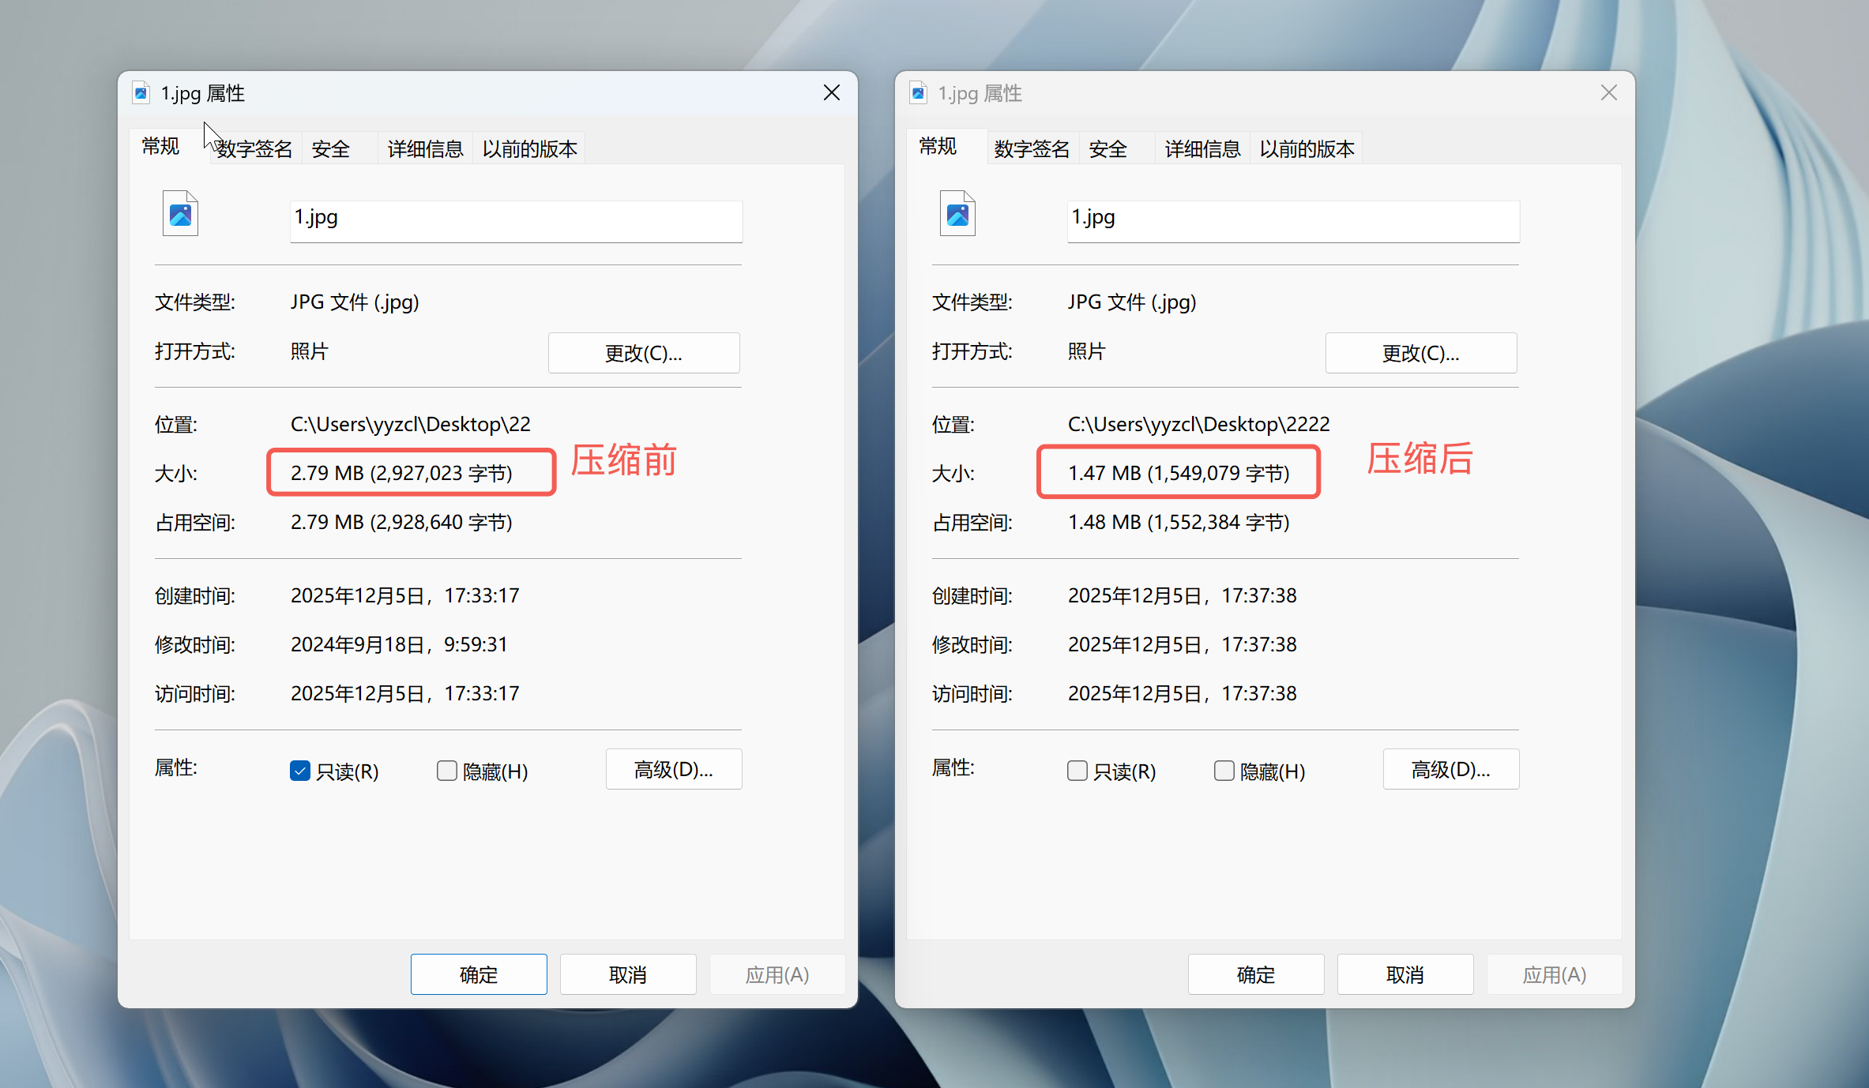Click 更改(C)... button in left dialog

click(643, 353)
